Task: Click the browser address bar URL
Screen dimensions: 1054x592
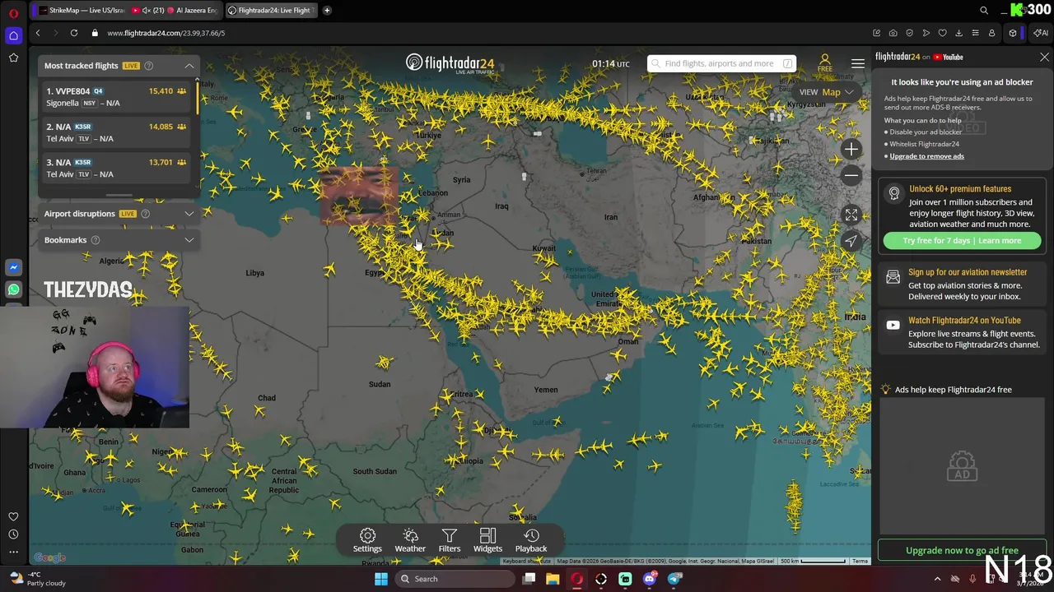Action: 166,33
